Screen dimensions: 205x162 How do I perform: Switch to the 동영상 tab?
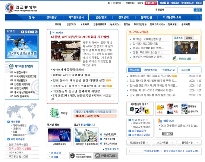tap(189, 38)
